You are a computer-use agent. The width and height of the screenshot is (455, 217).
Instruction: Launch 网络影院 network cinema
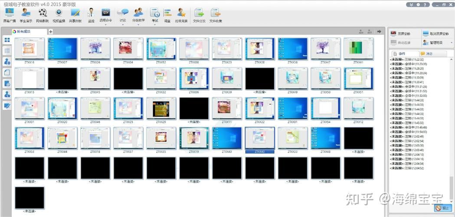point(42,15)
